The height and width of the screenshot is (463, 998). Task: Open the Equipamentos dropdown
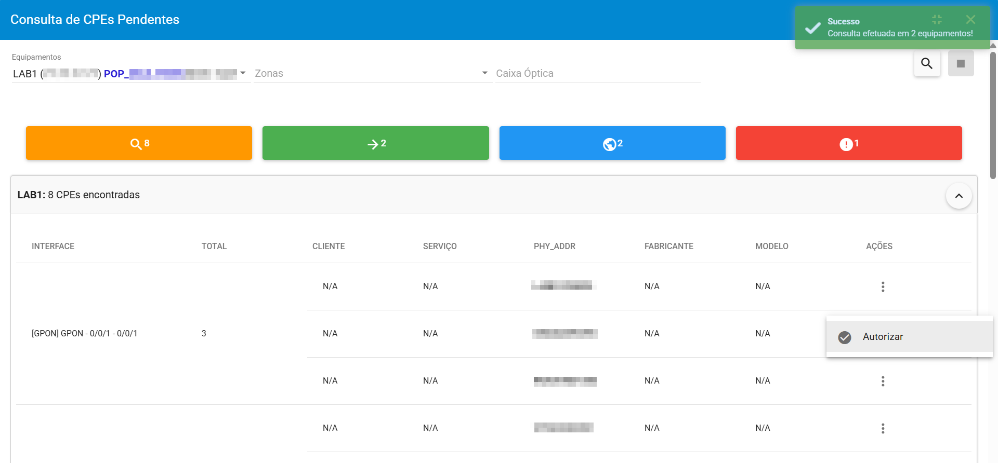click(x=131, y=74)
